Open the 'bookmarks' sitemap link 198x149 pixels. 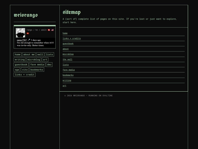pyautogui.click(x=68, y=75)
